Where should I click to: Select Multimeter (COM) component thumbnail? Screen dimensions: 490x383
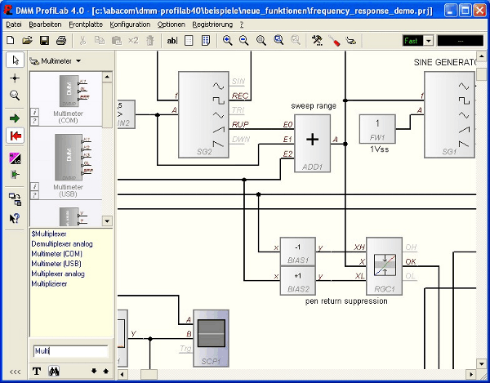point(73,91)
